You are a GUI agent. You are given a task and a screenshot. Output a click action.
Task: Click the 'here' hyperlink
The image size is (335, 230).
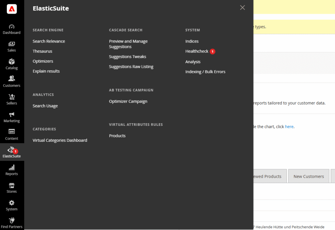point(289,126)
